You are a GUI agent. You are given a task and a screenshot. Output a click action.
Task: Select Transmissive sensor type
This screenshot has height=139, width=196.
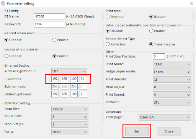[x=162, y=44]
